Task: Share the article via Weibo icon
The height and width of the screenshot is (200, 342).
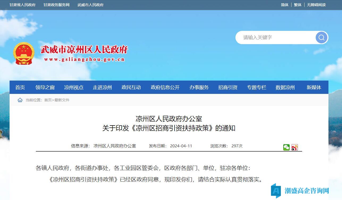Action: click(x=294, y=147)
